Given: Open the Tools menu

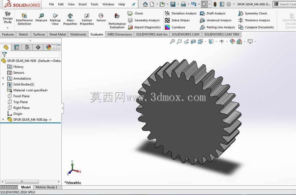Looking at the screenshot, I should point(94,4).
